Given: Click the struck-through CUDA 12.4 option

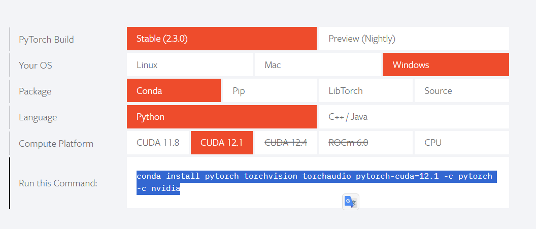Looking at the screenshot, I should coord(286,143).
